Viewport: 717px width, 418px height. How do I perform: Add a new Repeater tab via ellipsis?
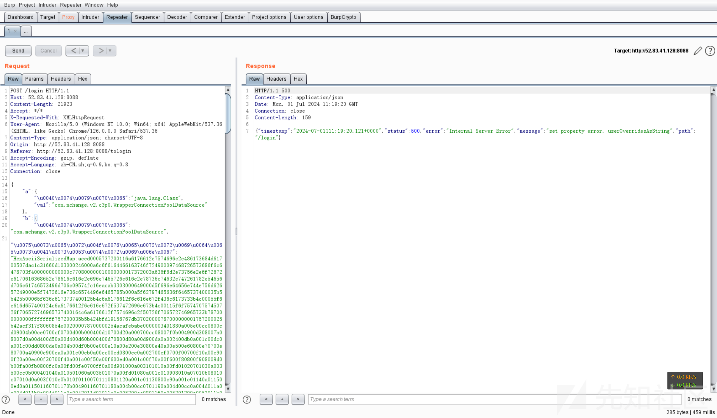pyautogui.click(x=26, y=31)
